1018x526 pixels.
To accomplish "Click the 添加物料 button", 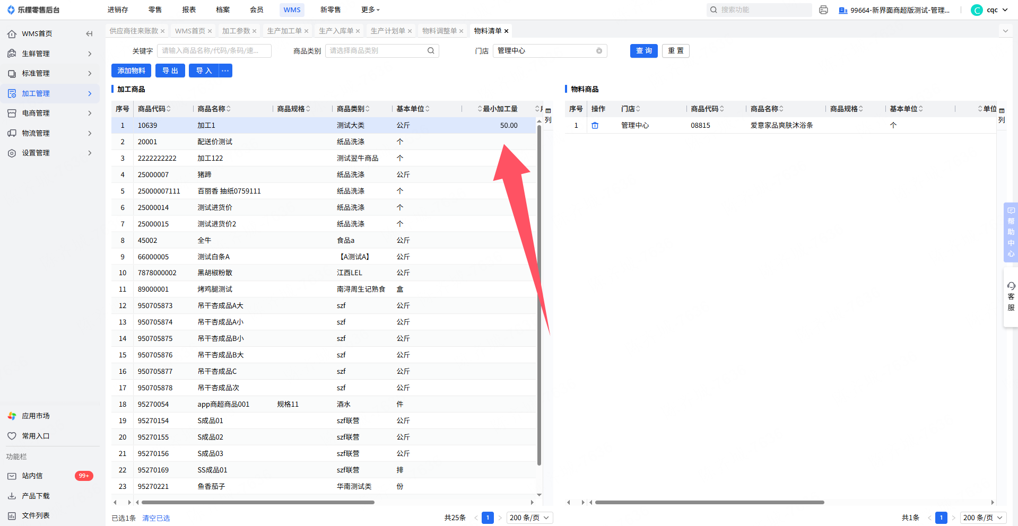I will [131, 71].
